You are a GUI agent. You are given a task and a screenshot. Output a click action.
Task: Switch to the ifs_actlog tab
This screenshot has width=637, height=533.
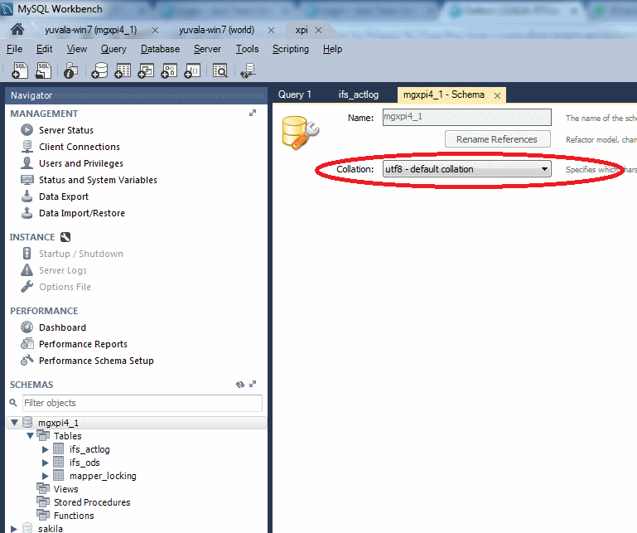pyautogui.click(x=359, y=94)
